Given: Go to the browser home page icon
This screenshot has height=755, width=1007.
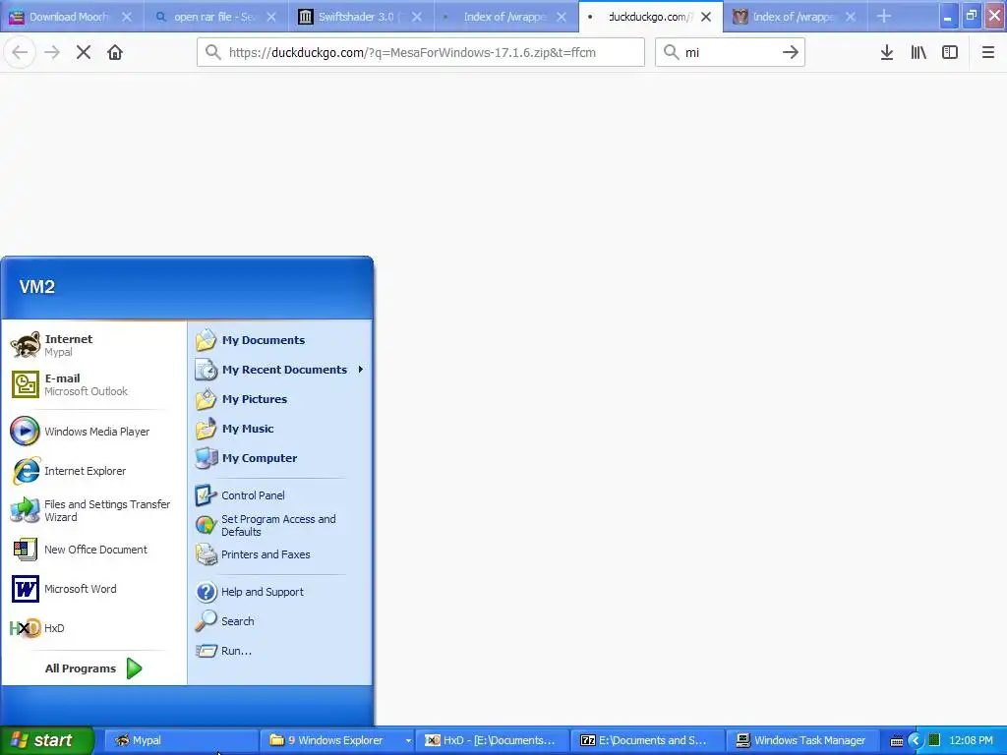Looking at the screenshot, I should 115,53.
